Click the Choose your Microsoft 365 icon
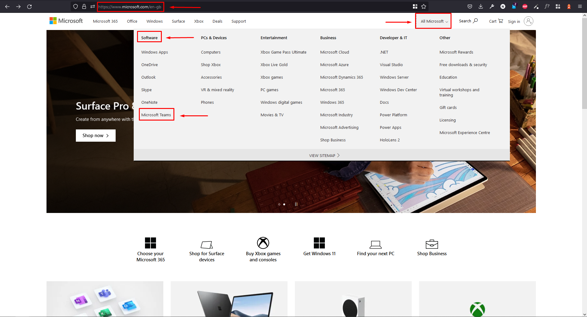This screenshot has width=587, height=317. [x=150, y=243]
